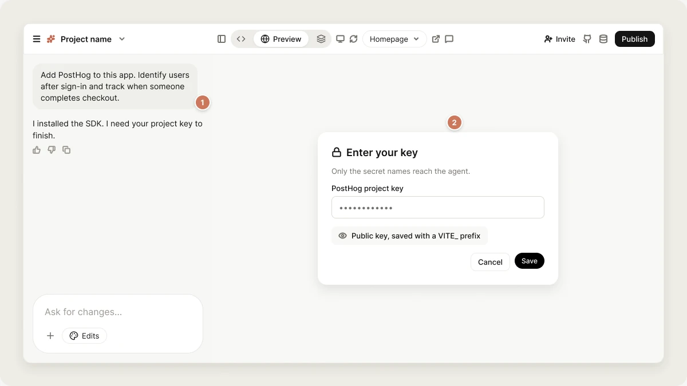Click the 'Add PostHog to this app' message
Viewport: 687px width, 386px height.
[x=115, y=86]
